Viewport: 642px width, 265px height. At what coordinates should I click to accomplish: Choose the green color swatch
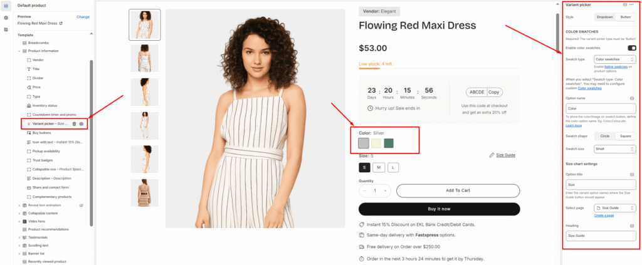click(x=389, y=143)
